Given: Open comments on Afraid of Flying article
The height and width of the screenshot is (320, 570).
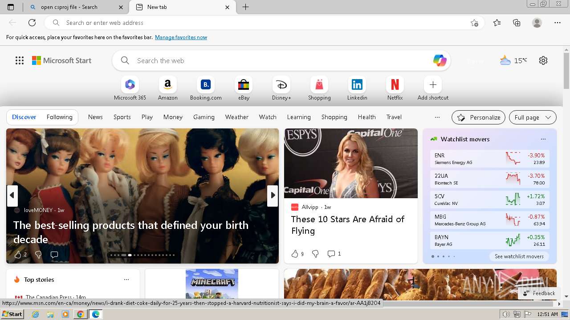Looking at the screenshot, I should pos(334,254).
